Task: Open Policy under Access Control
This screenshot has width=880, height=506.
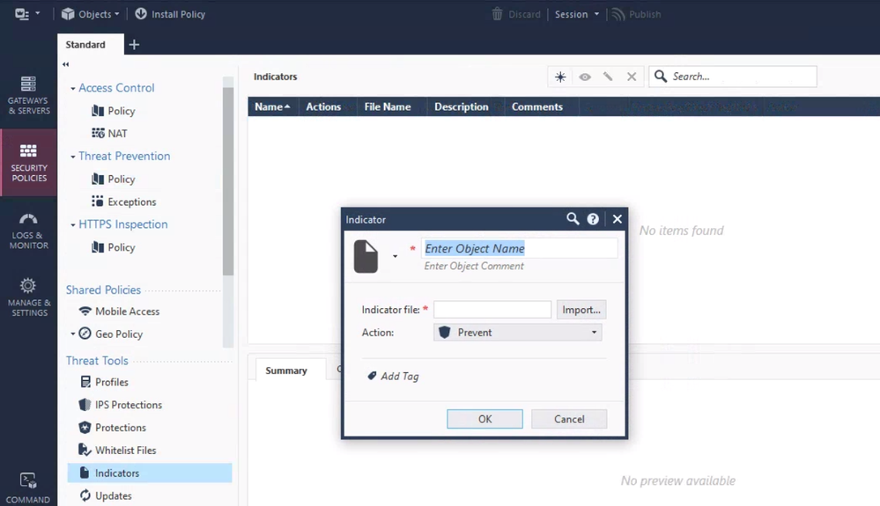Action: pyautogui.click(x=114, y=111)
